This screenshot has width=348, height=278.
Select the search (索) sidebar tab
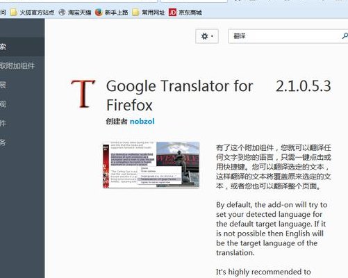[x=22, y=47]
